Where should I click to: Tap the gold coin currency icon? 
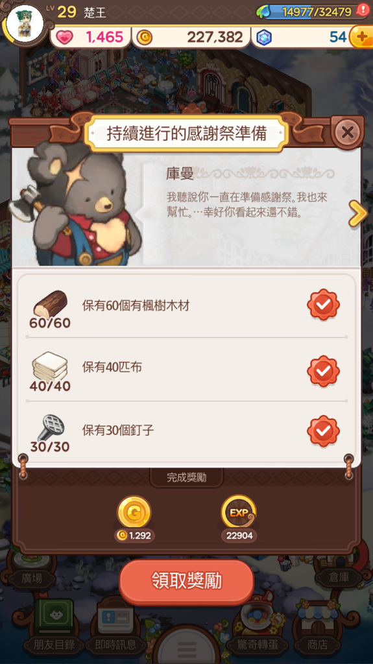click(x=145, y=38)
